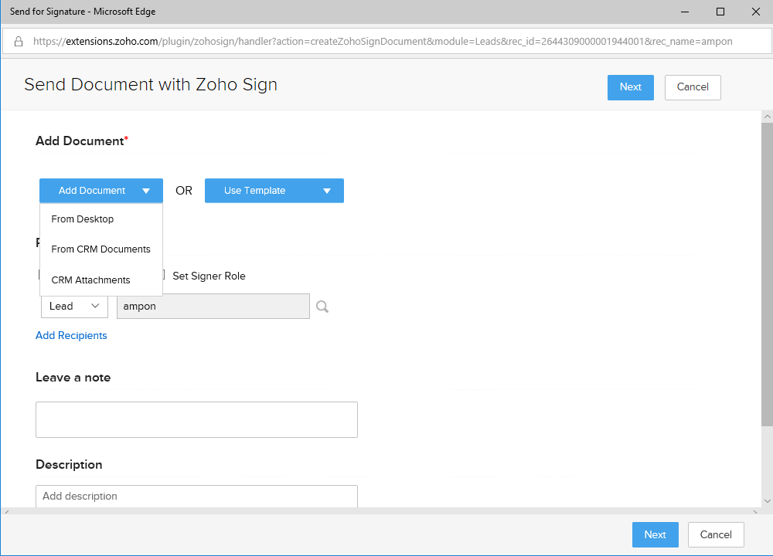773x556 pixels.
Task: Click the vertical scrollbar up arrow
Action: (767, 117)
